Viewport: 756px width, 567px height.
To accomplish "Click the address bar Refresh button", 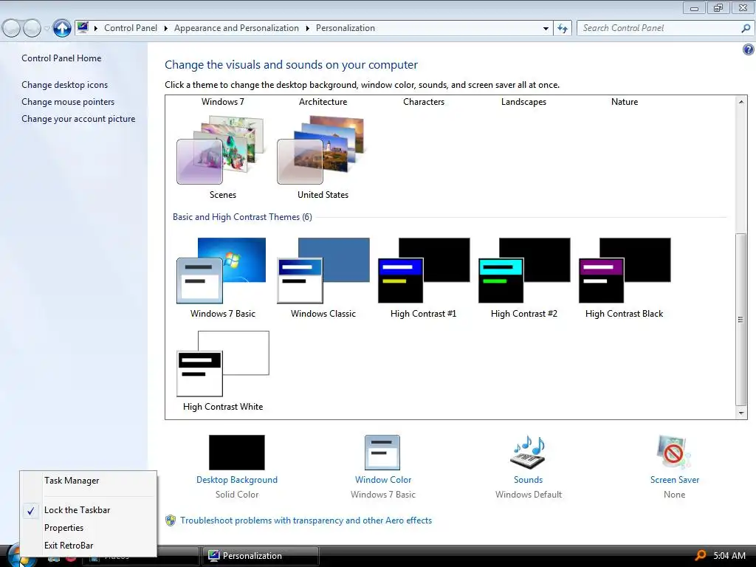I will tap(563, 29).
